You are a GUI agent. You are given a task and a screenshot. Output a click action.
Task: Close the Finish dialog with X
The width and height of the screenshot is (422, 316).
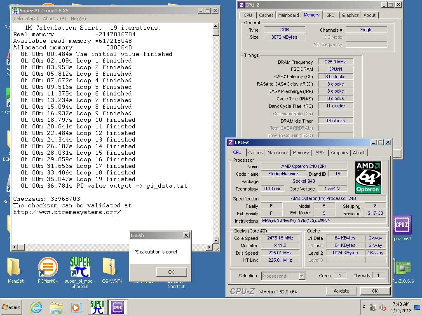coord(186,235)
